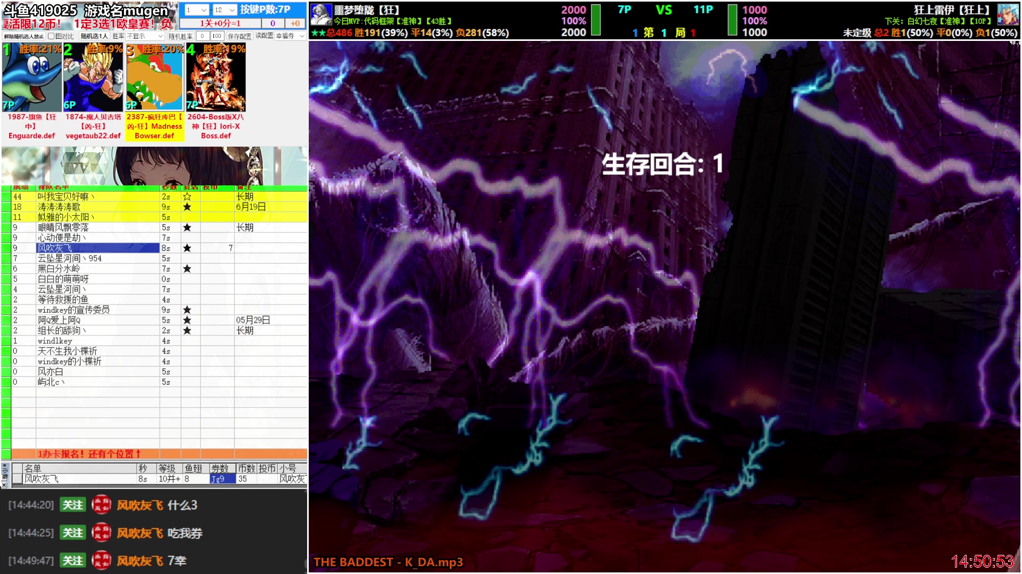Click the username 风吹灰飞 in 7幸 message
This screenshot has width=1022, height=574.
(x=140, y=561)
